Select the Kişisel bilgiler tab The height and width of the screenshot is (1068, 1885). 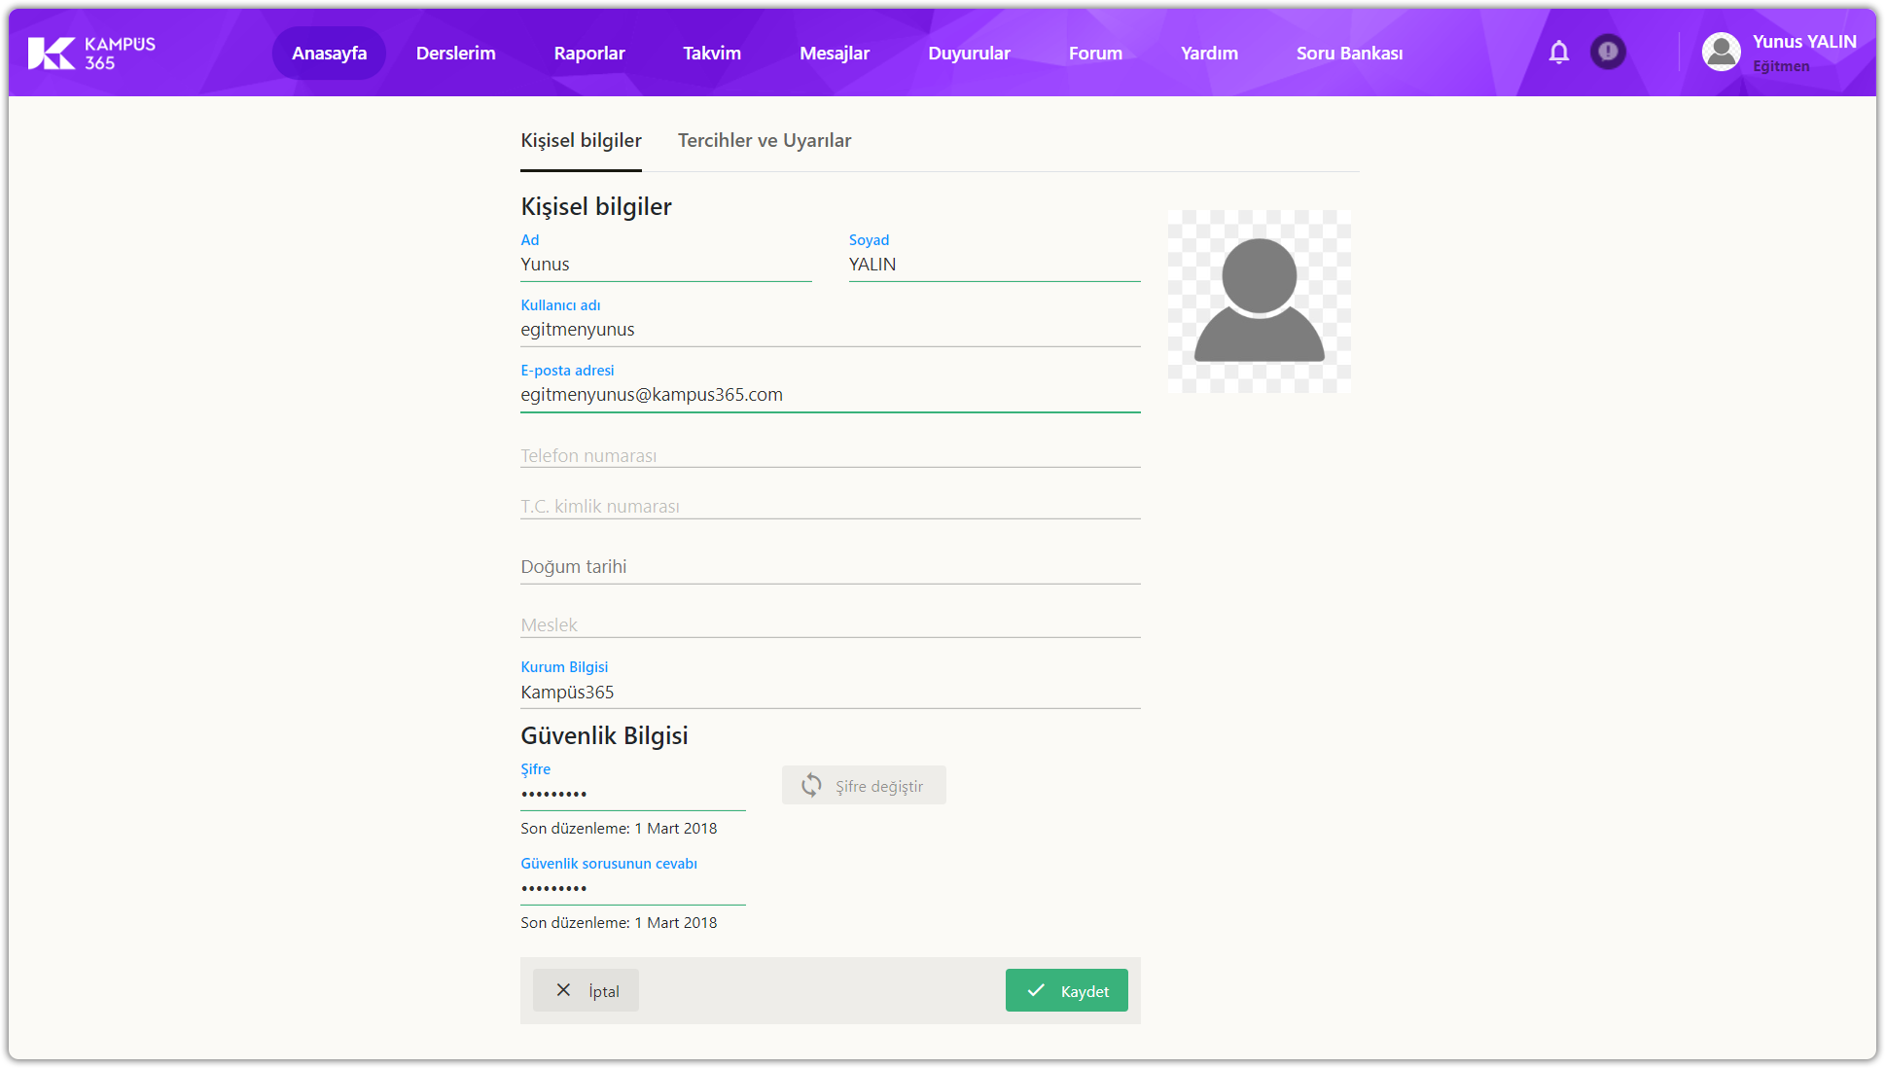pos(581,141)
